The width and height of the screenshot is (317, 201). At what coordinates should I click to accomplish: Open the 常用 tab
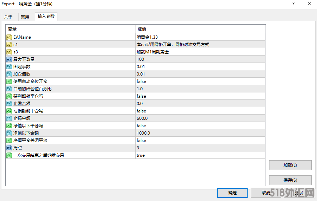point(25,17)
